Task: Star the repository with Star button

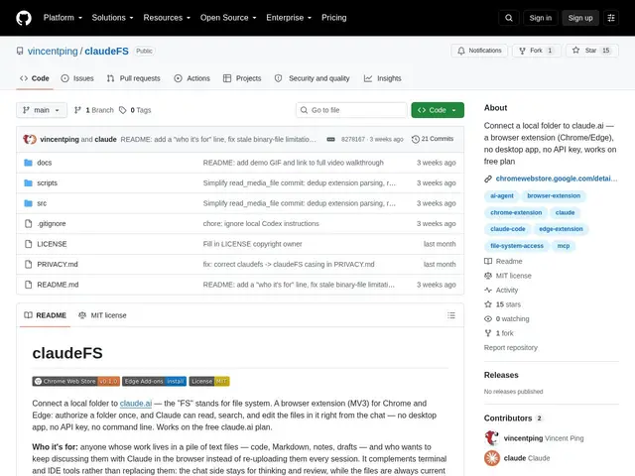Action: [592, 51]
